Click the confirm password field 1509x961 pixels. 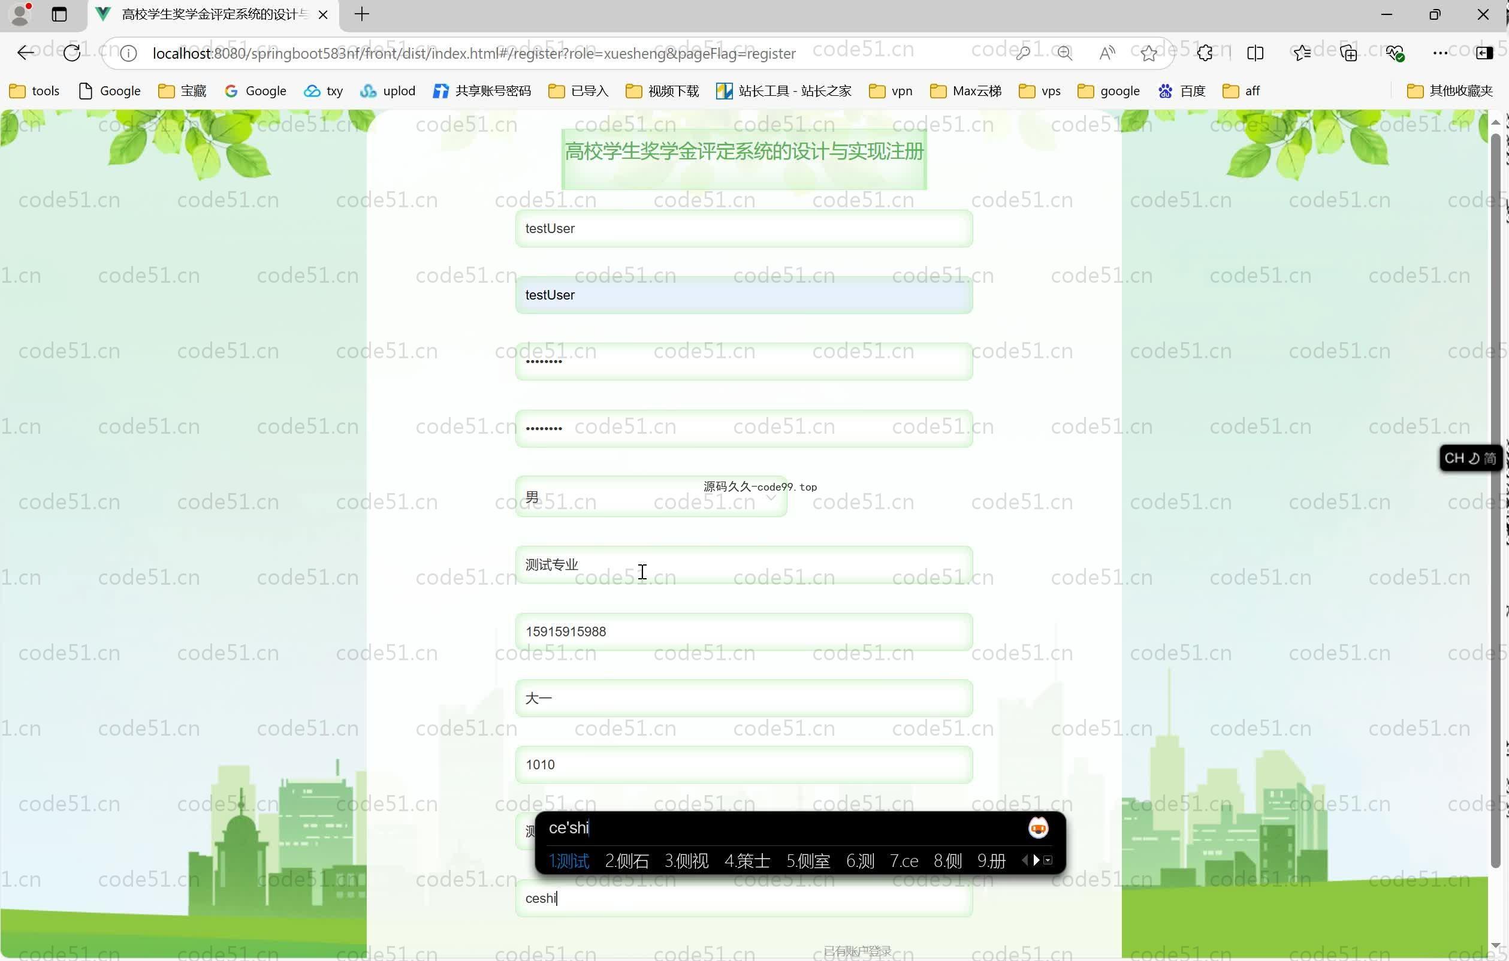744,428
